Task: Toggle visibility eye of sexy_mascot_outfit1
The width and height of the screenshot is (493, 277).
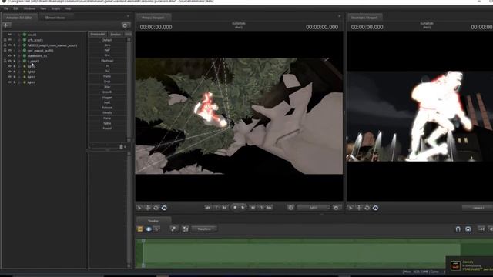Action: tap(10, 50)
